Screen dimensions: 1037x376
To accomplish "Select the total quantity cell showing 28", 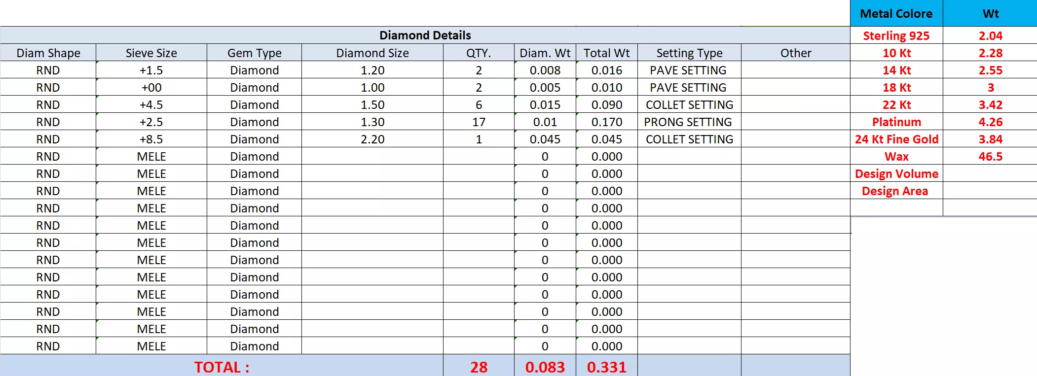I will [479, 367].
